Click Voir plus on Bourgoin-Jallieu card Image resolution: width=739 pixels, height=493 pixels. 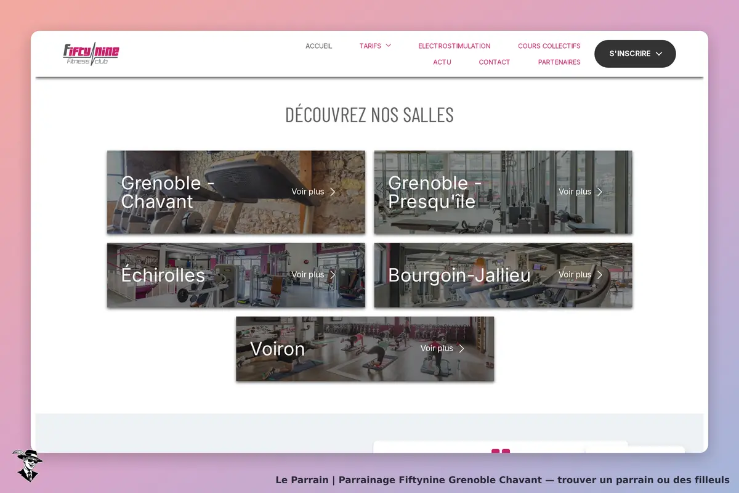(x=575, y=275)
